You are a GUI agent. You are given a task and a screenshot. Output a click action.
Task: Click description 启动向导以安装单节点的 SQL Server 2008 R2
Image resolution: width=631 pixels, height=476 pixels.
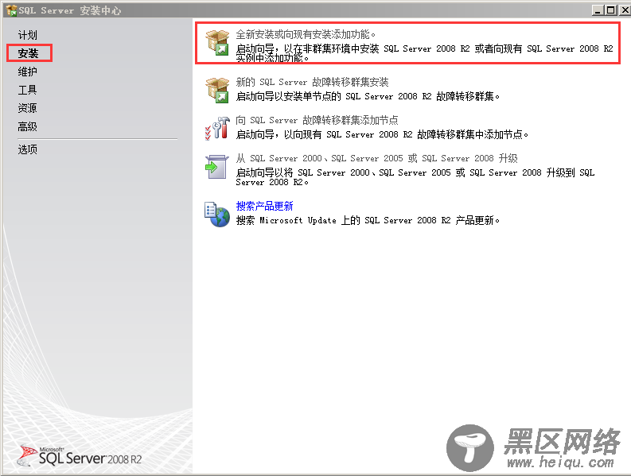coord(368,96)
